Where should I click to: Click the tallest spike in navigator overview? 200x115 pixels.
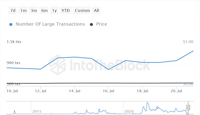[147, 103]
